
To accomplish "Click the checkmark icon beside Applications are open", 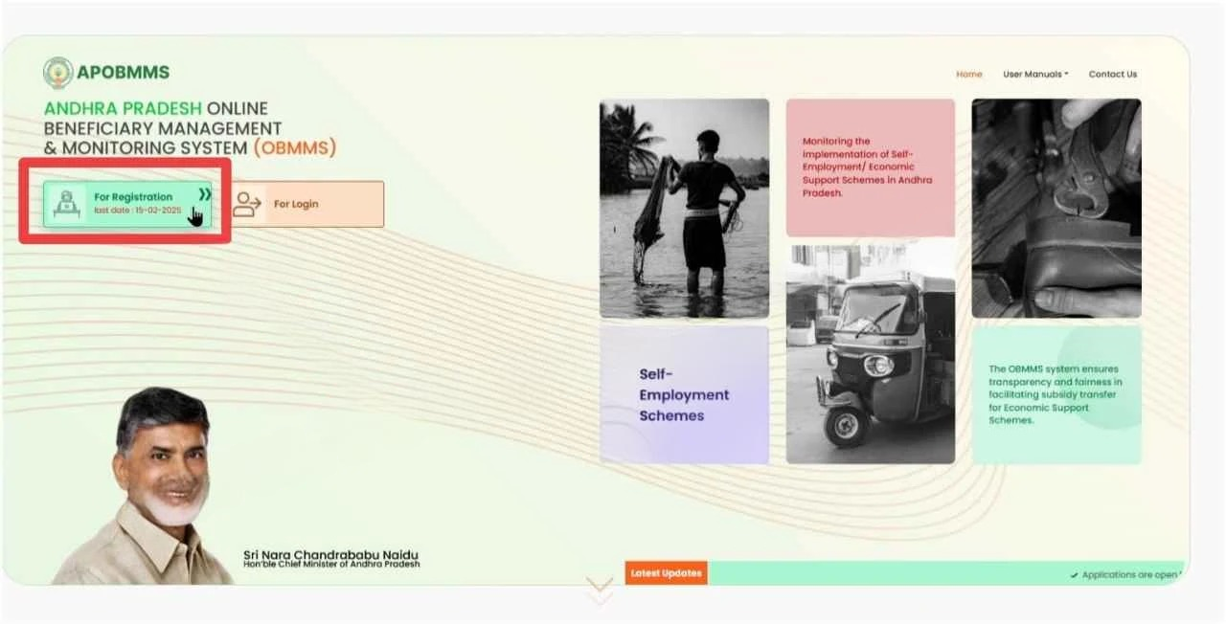I will click(1074, 575).
